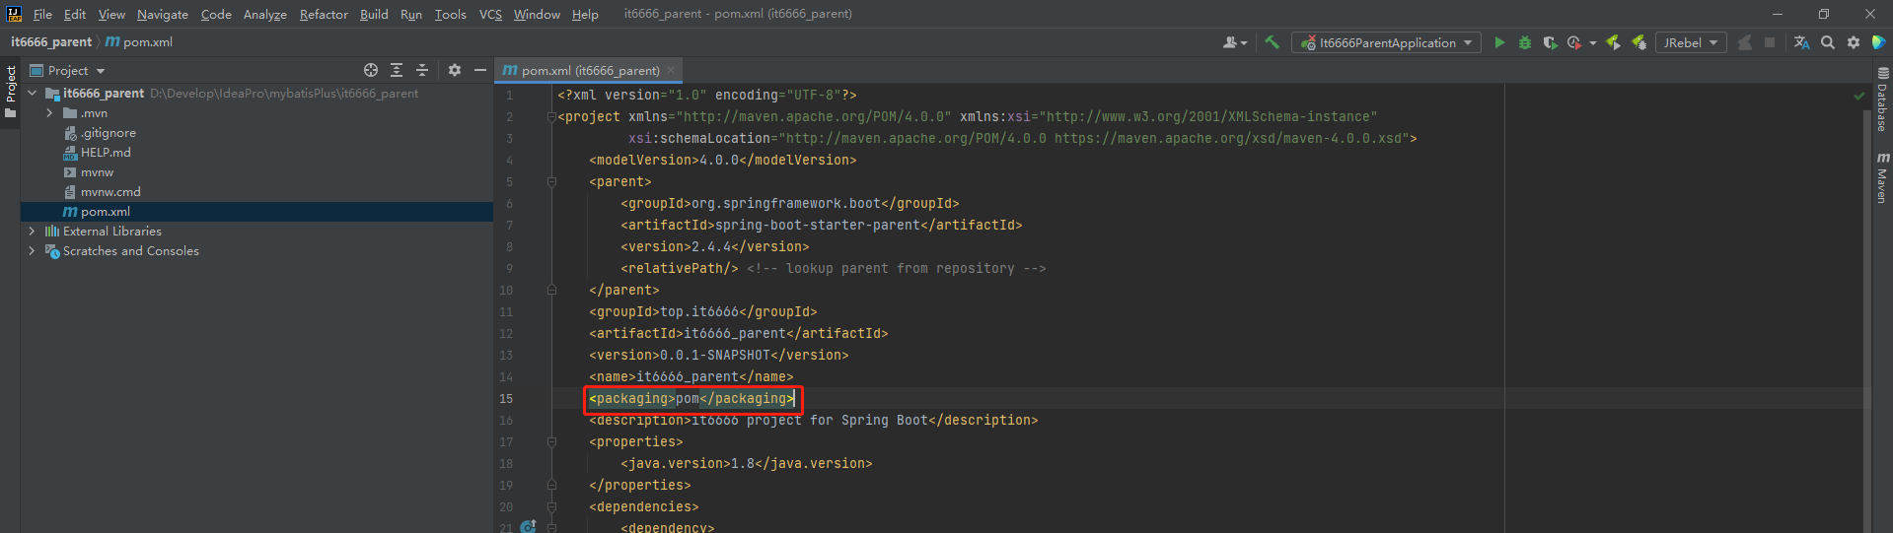Click the colorful plugin icon at the toolbar's right end
The image size is (1893, 533).
(x=1879, y=42)
